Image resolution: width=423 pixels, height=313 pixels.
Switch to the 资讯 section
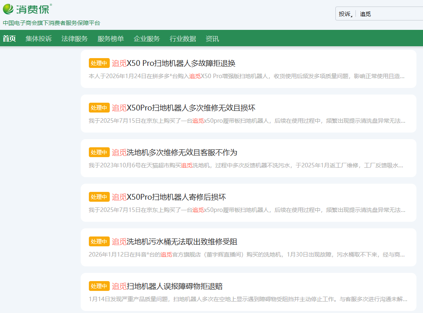click(212, 39)
